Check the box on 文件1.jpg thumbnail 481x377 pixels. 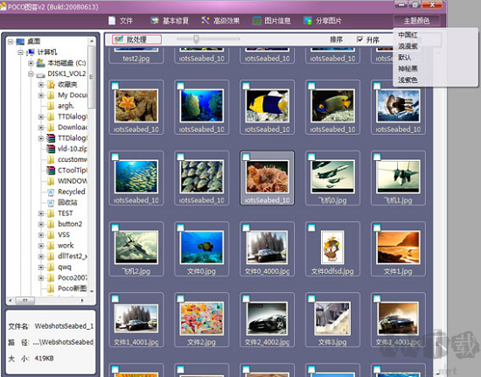[x=377, y=228]
